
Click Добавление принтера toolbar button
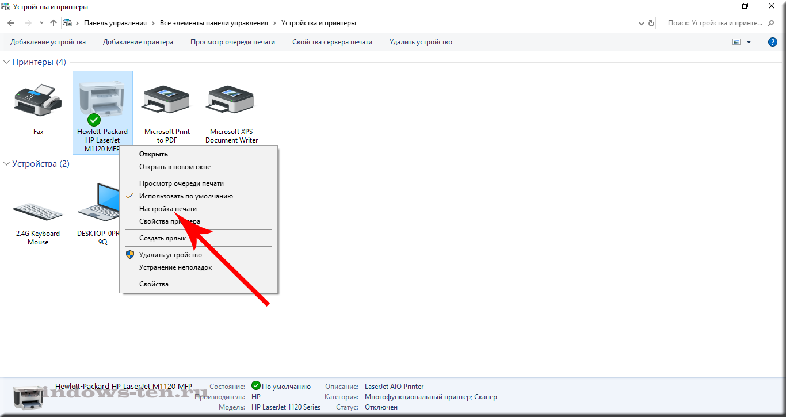tap(138, 42)
